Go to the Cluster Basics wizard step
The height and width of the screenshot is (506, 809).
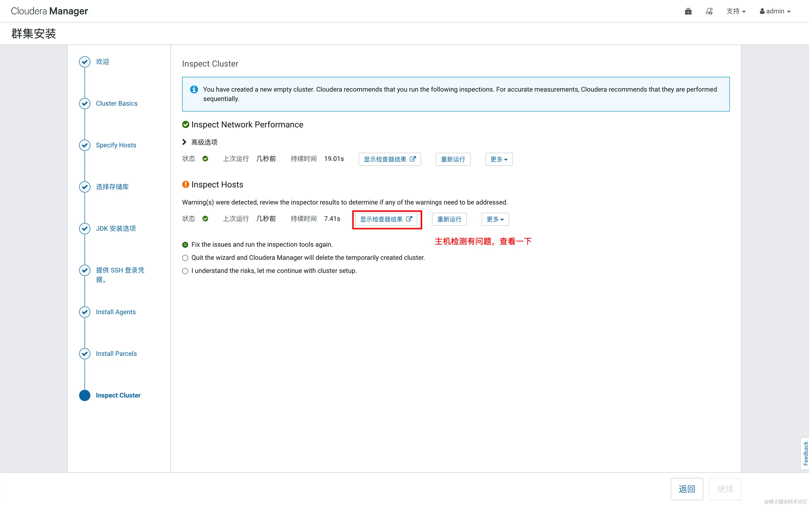tap(117, 103)
